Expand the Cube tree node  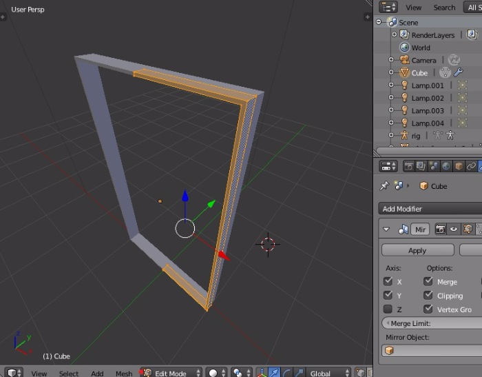pyautogui.click(x=391, y=72)
